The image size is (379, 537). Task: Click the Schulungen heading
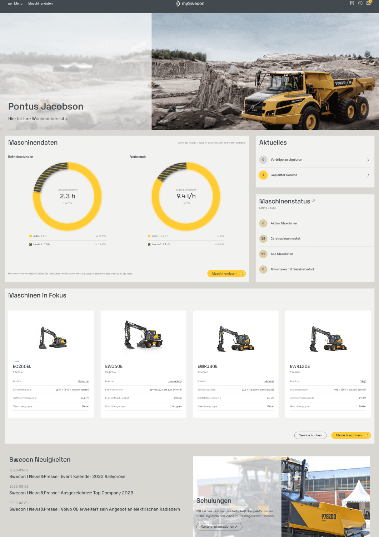[214, 501]
